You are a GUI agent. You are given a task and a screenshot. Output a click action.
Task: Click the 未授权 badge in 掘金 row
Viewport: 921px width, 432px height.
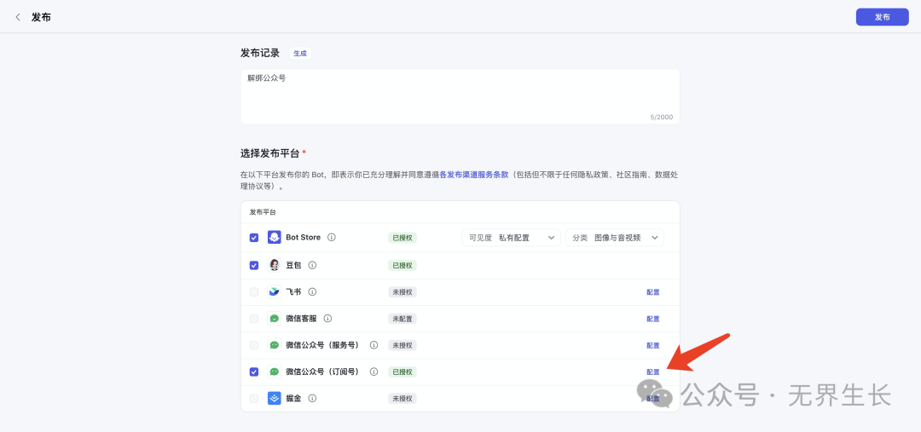(403, 399)
